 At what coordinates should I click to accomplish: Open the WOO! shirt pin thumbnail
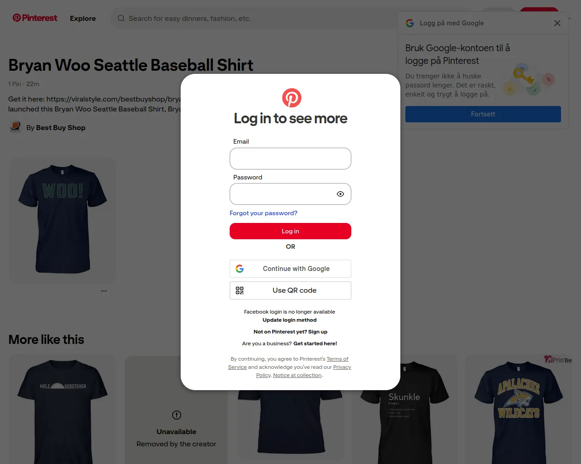coord(63,221)
